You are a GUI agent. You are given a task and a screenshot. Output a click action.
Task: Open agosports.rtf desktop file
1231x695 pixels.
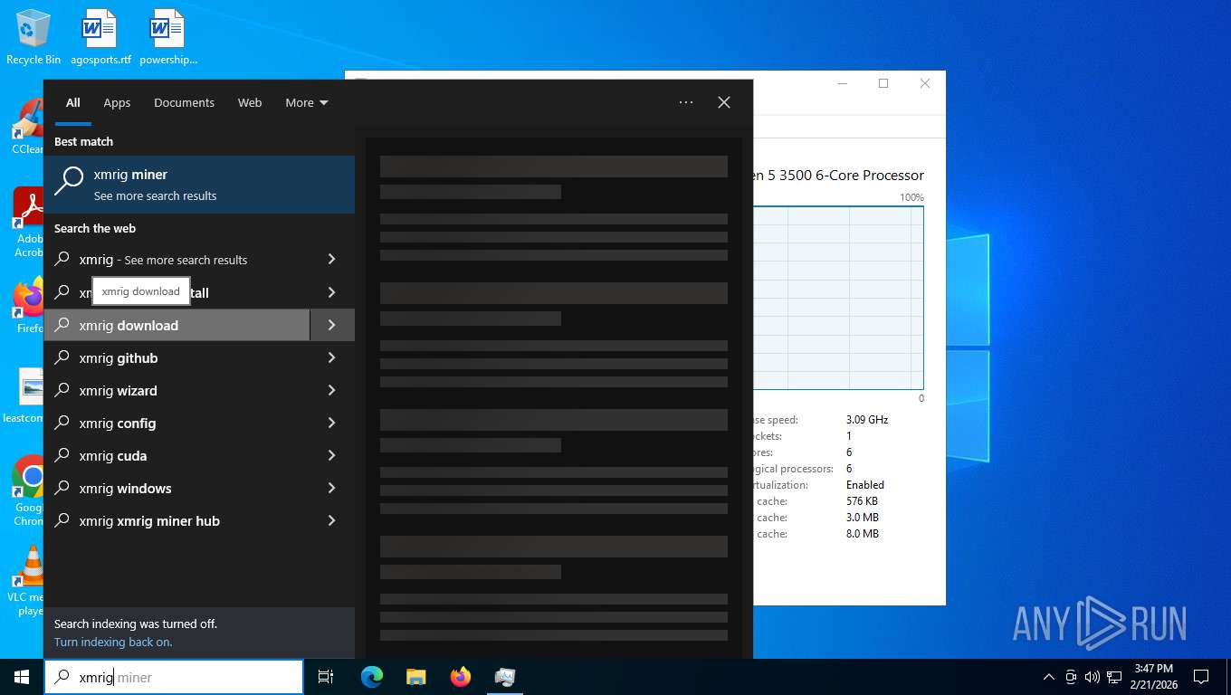pos(100,36)
